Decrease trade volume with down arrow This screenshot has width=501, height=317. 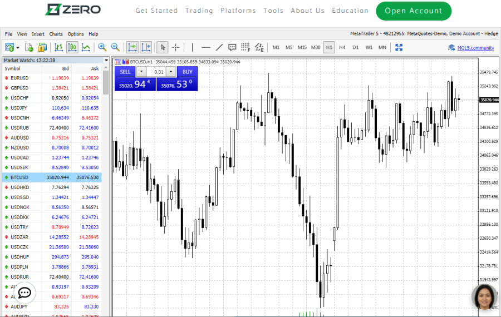[141, 72]
